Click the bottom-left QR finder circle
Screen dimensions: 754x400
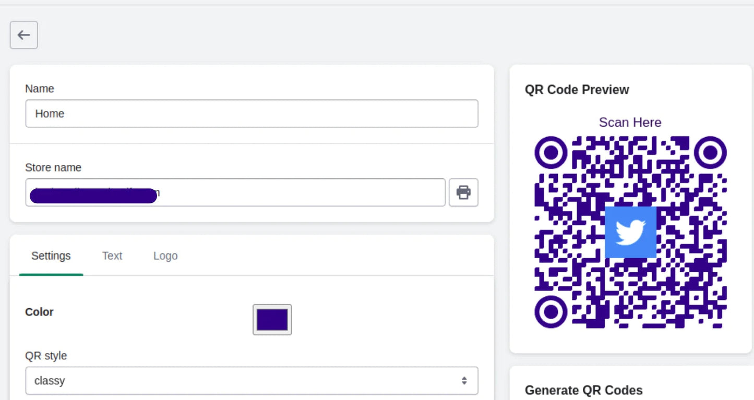(x=550, y=312)
